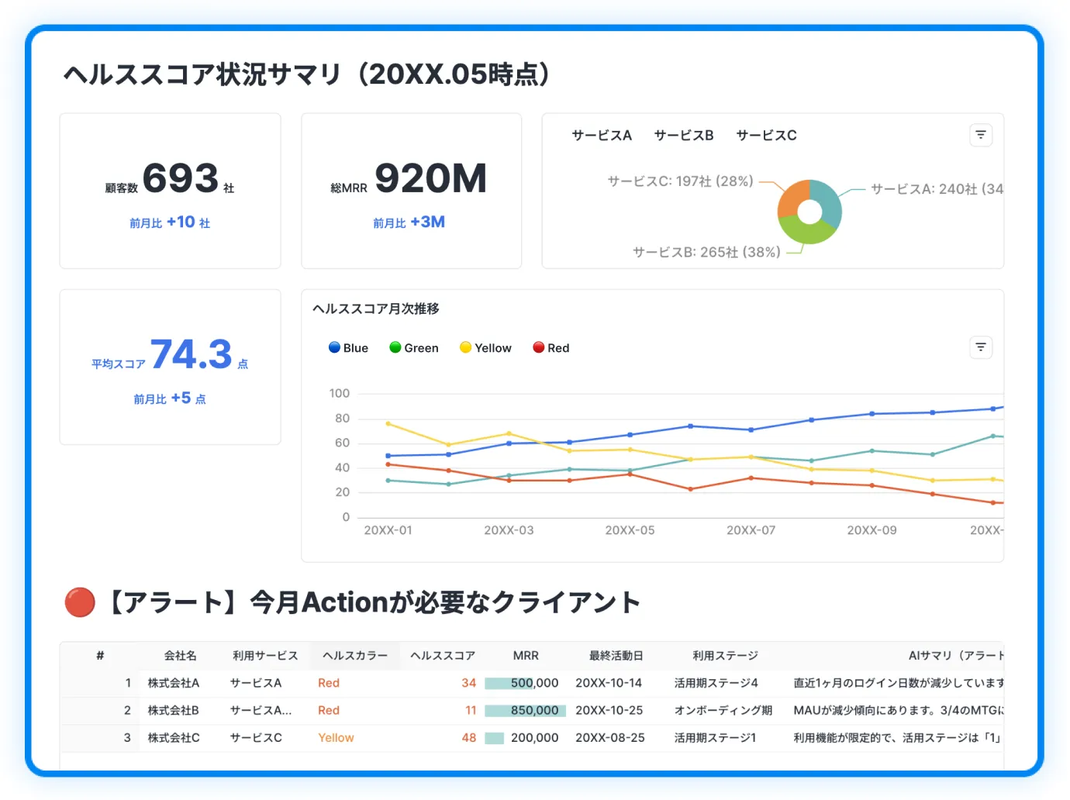Click the red alert circle beside the アラート heading
The image size is (1070, 800).
[79, 602]
